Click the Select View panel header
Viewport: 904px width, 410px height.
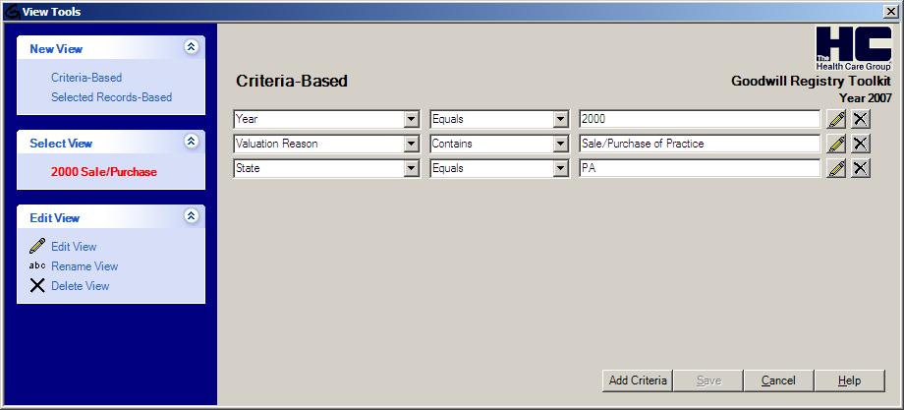coord(111,143)
